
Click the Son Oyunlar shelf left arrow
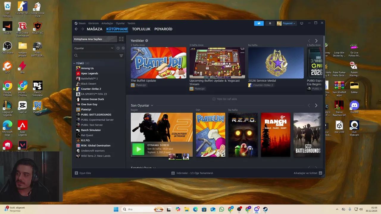pyautogui.click(x=309, y=106)
